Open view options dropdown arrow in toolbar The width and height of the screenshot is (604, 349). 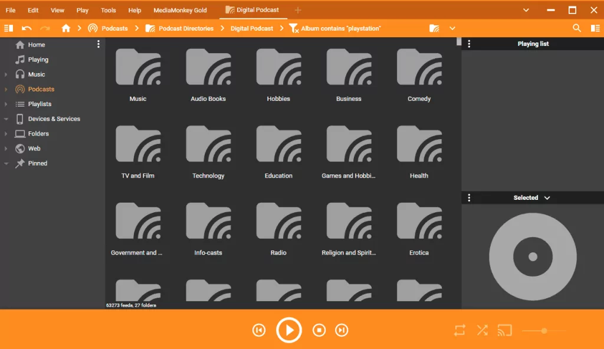click(452, 28)
